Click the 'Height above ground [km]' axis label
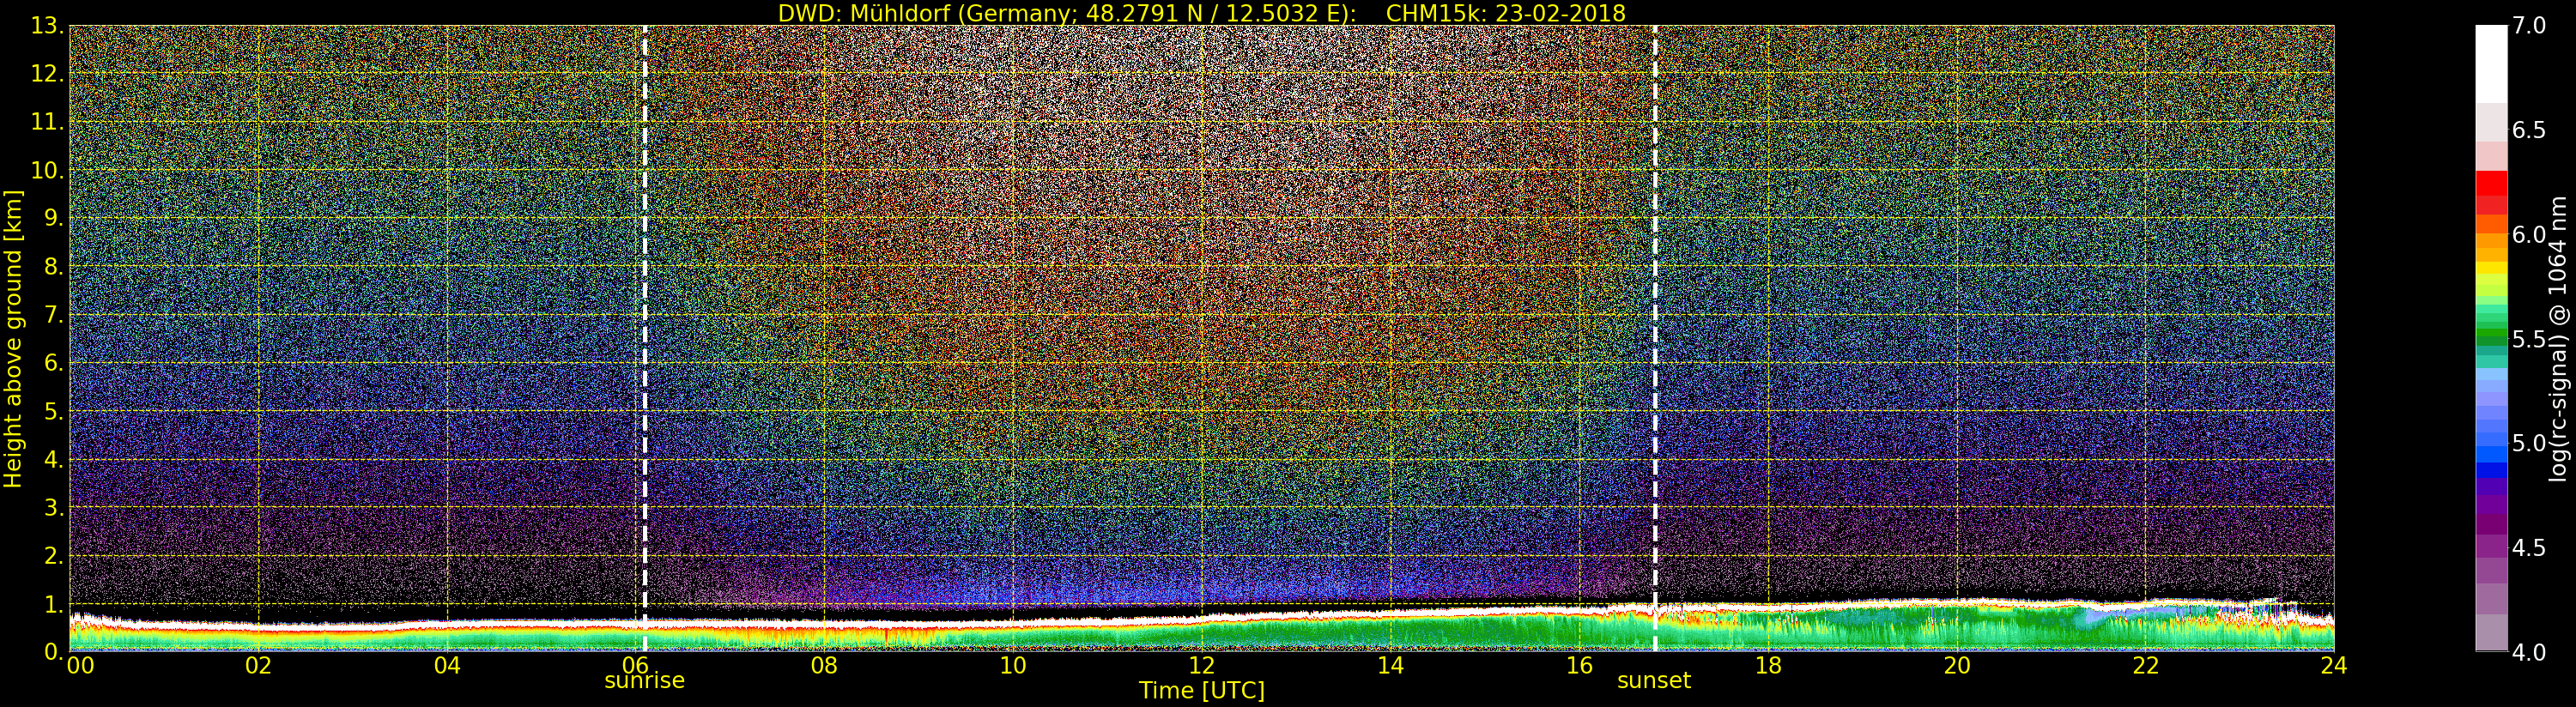2576x707 pixels. pos(13,338)
